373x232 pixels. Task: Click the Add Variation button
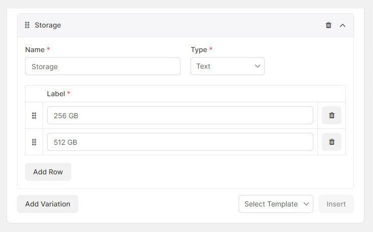pos(48,204)
